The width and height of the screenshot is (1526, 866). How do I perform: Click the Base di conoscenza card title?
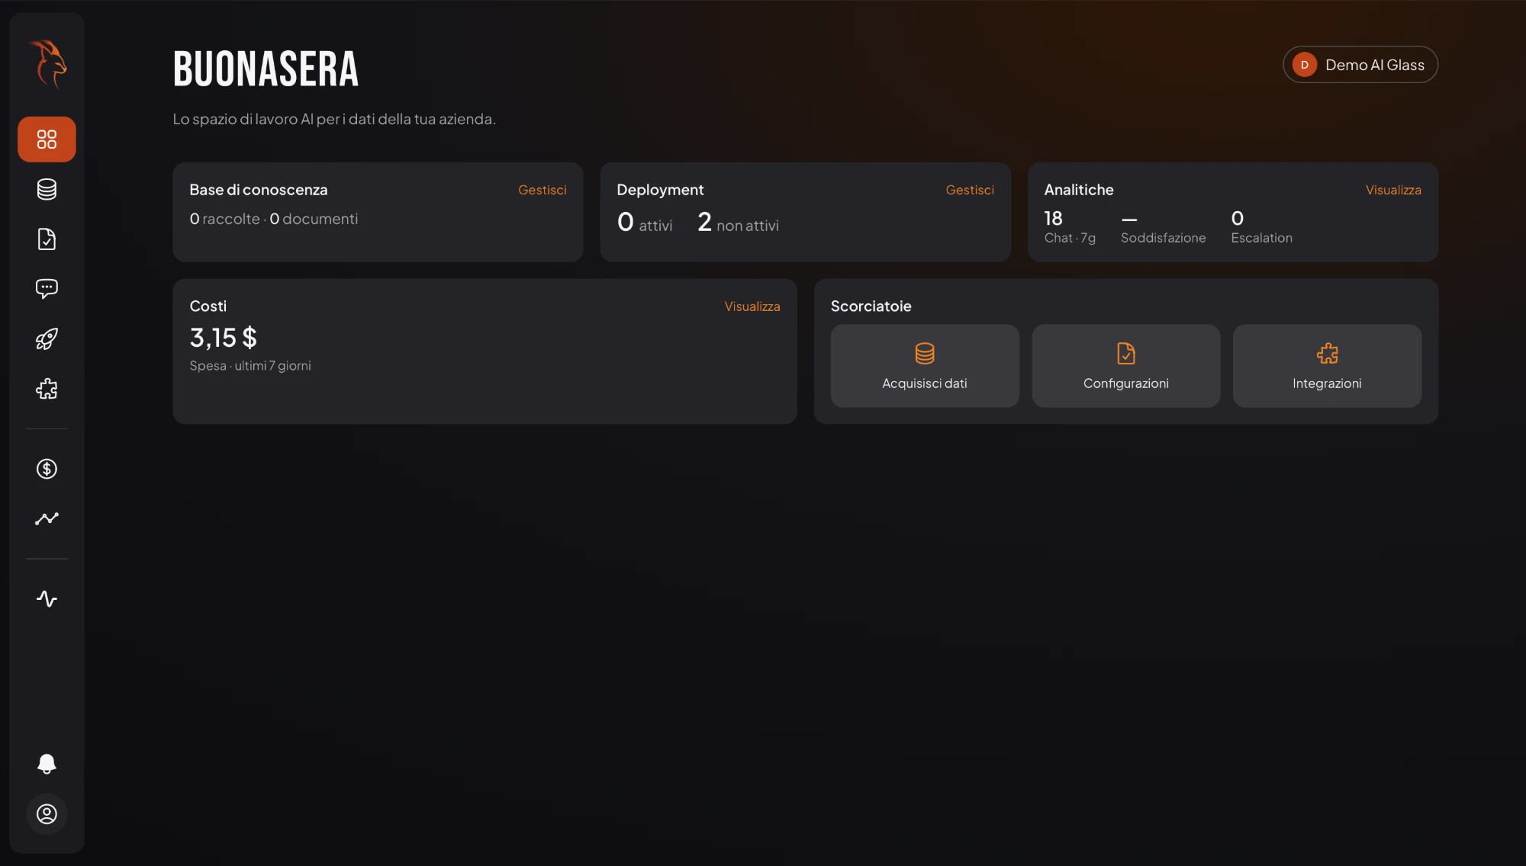coord(259,190)
